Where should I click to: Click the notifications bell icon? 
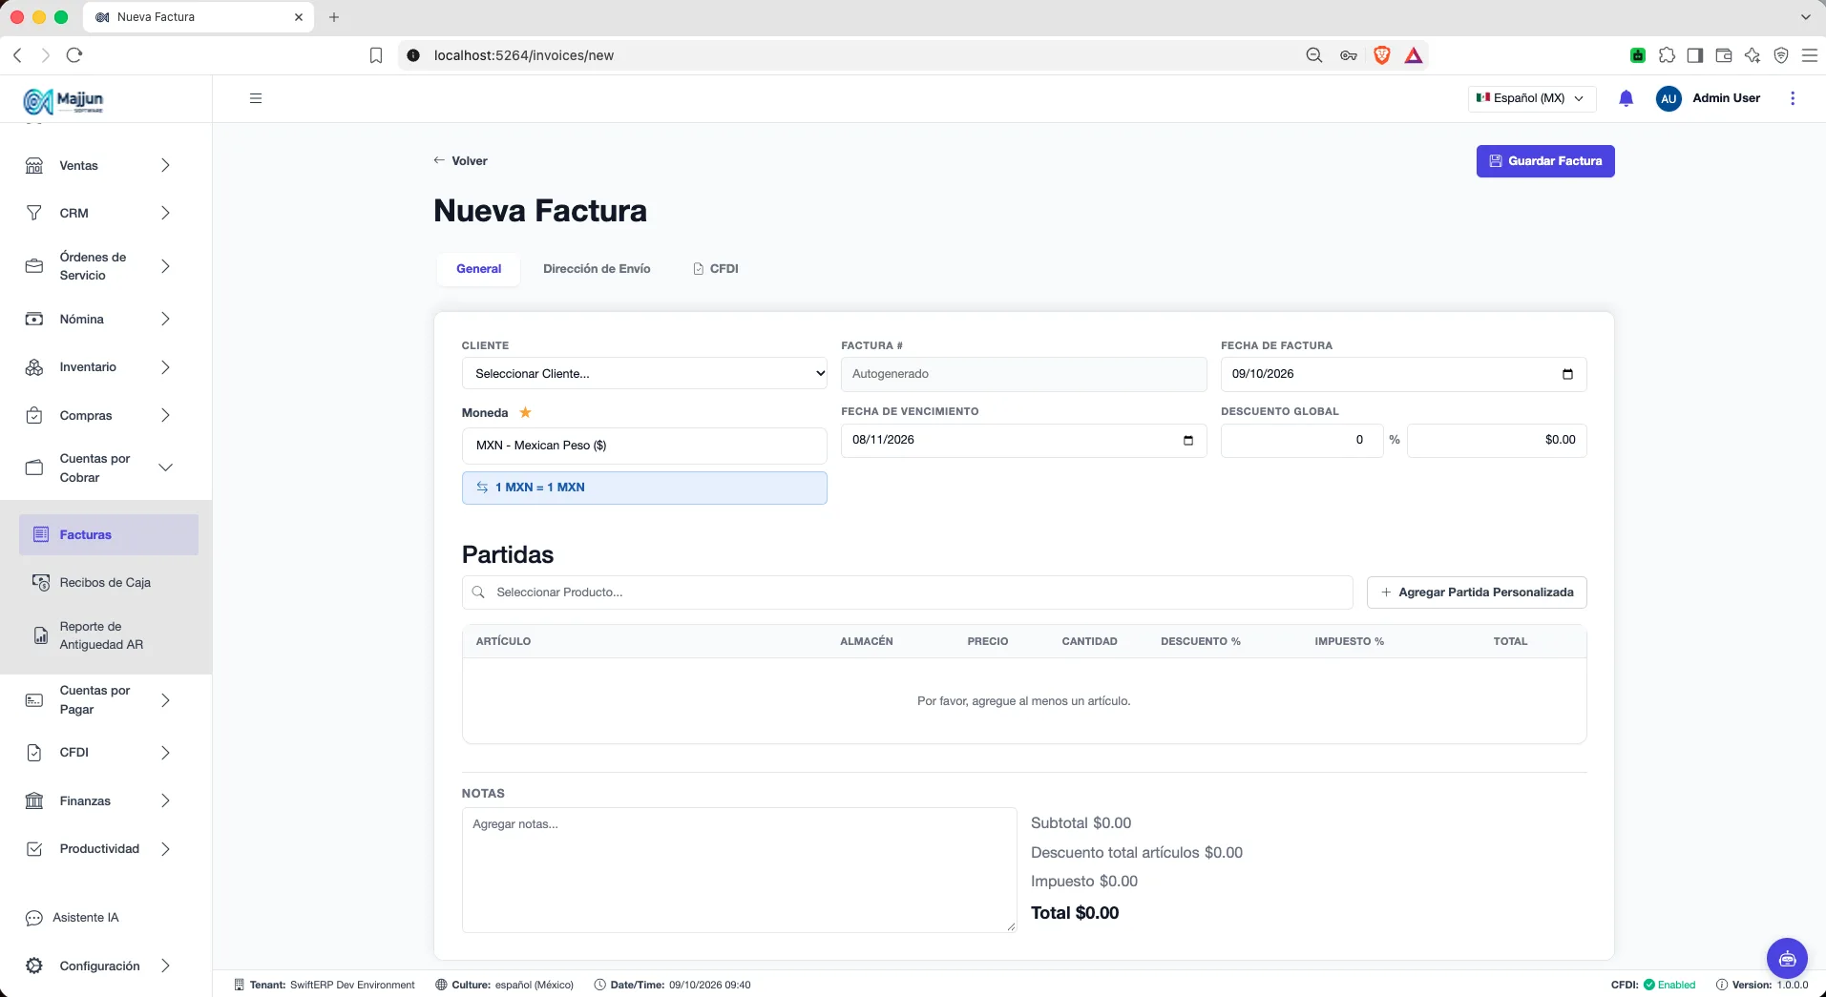pyautogui.click(x=1627, y=98)
